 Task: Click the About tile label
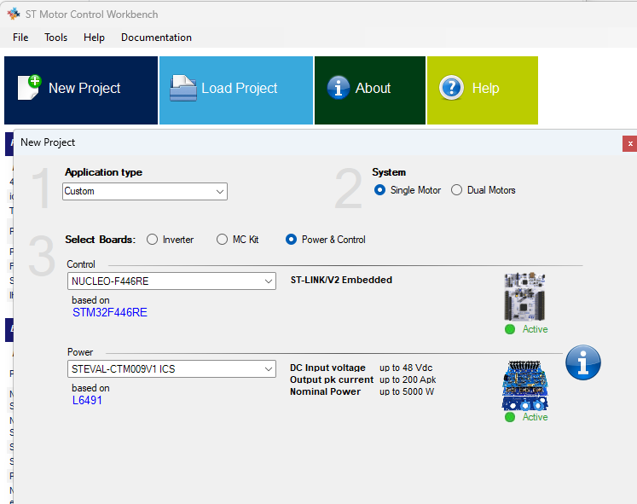[373, 88]
